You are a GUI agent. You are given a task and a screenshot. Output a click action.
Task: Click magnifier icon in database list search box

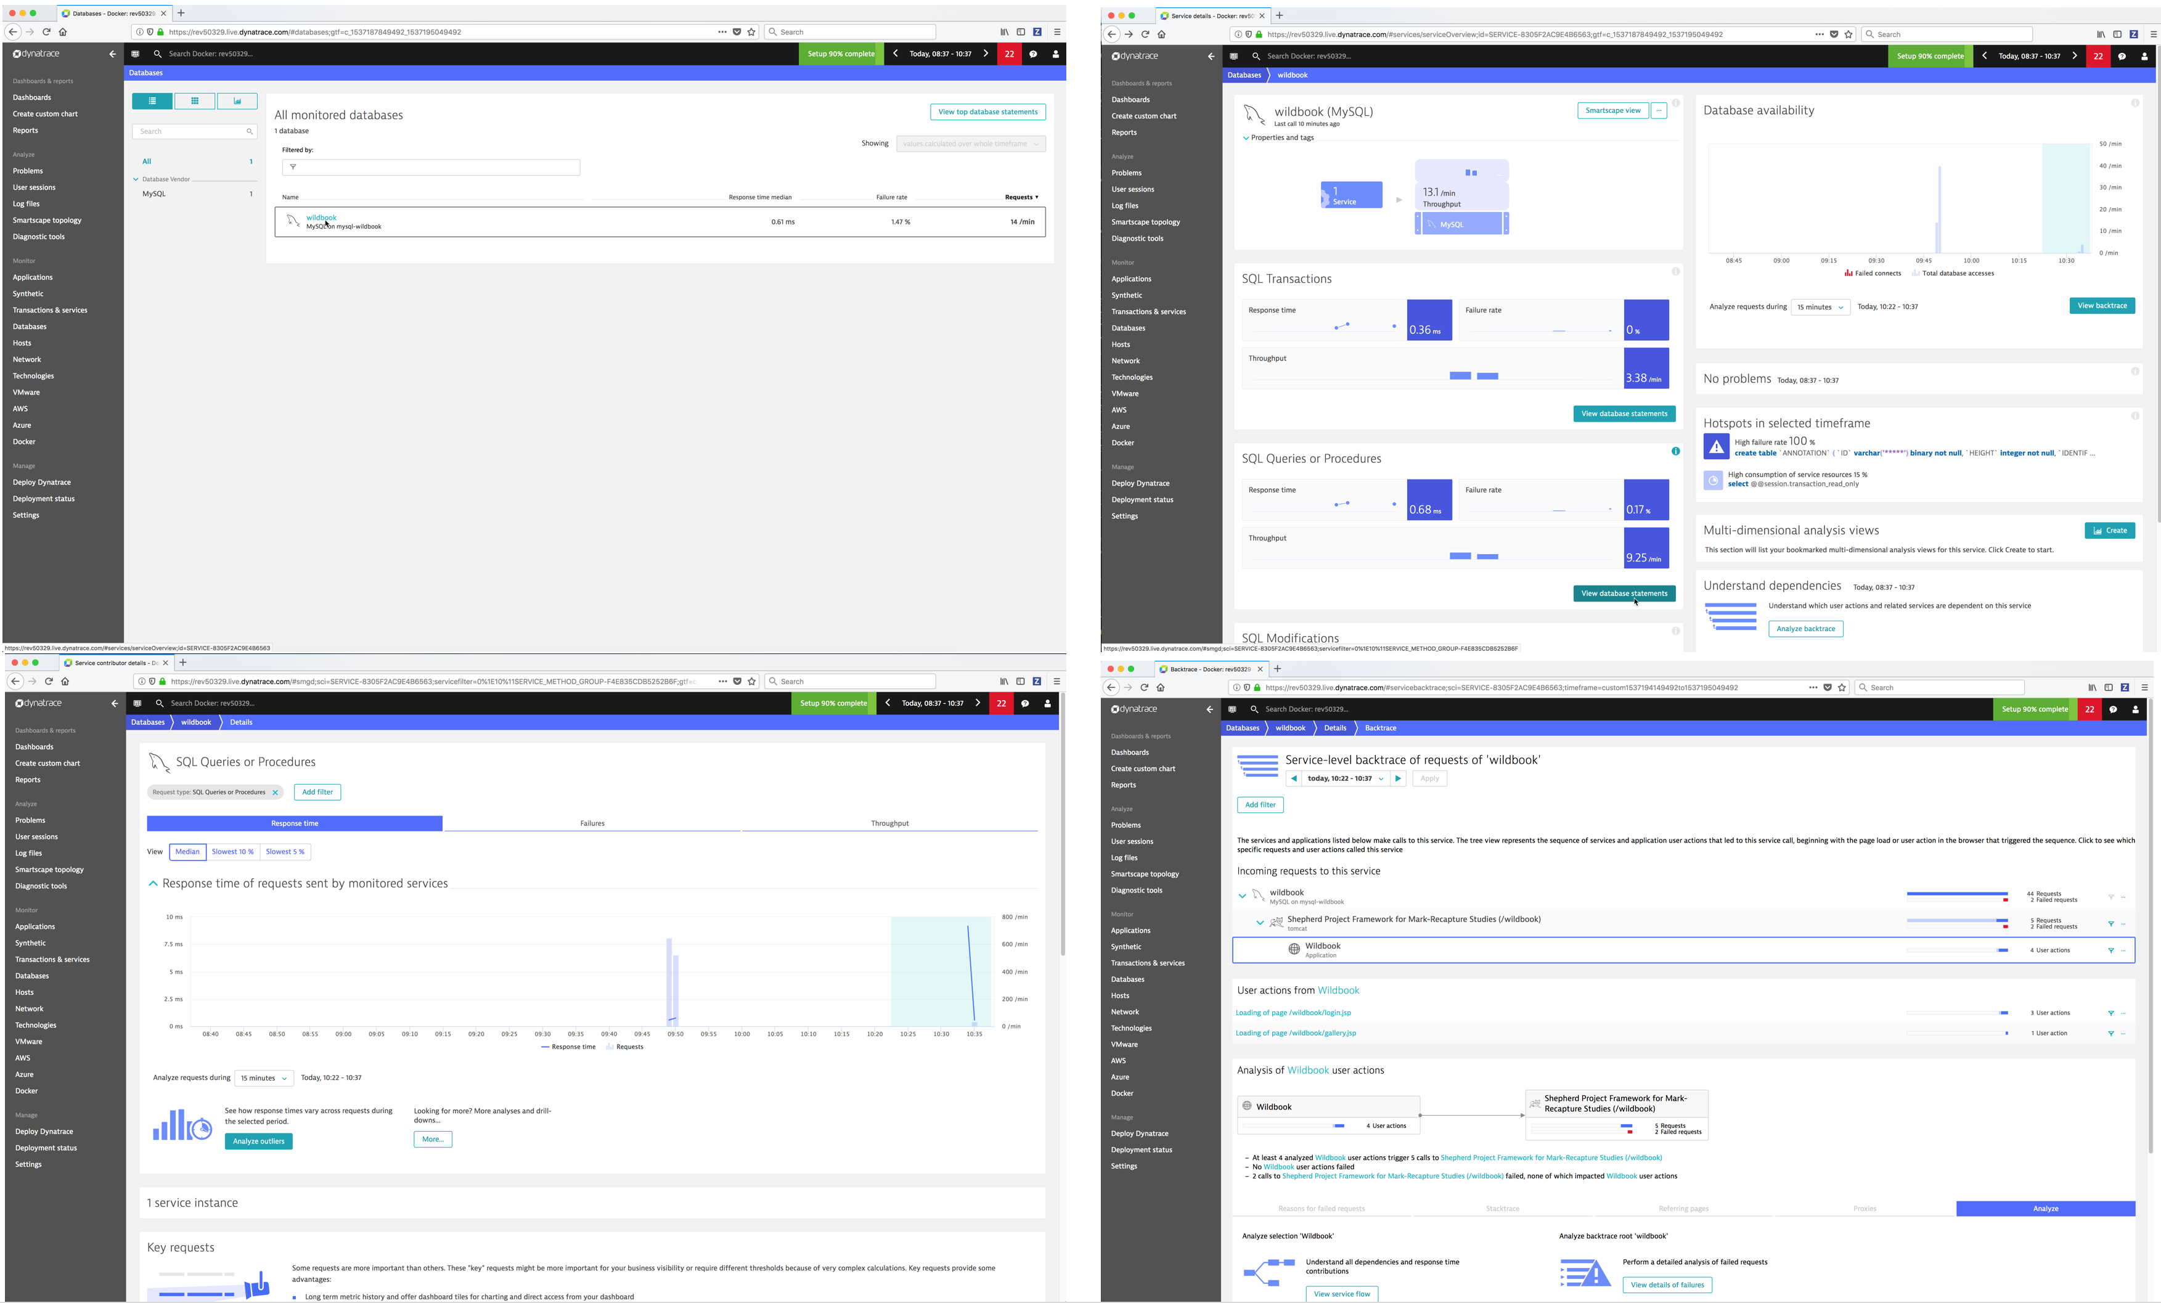(x=249, y=131)
